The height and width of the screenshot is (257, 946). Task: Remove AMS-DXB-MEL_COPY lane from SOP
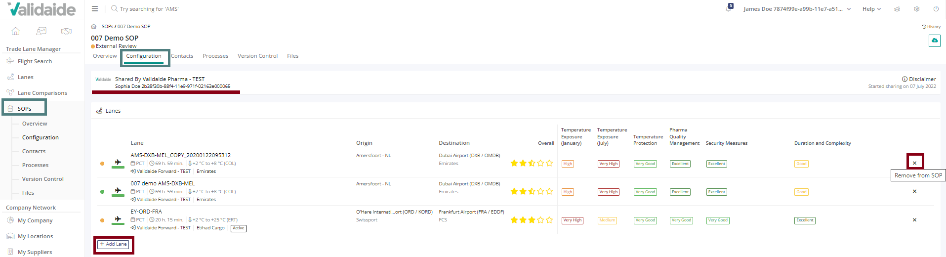pos(914,163)
